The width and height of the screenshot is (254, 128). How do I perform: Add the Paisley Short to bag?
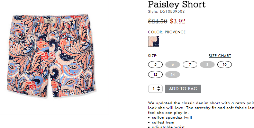tap(183, 89)
